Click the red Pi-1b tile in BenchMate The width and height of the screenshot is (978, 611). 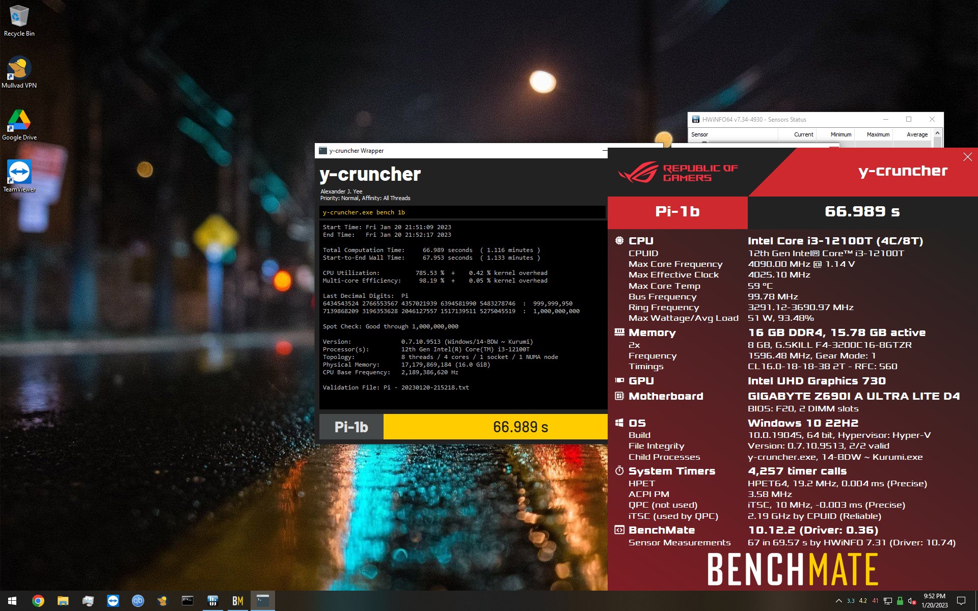pos(677,212)
